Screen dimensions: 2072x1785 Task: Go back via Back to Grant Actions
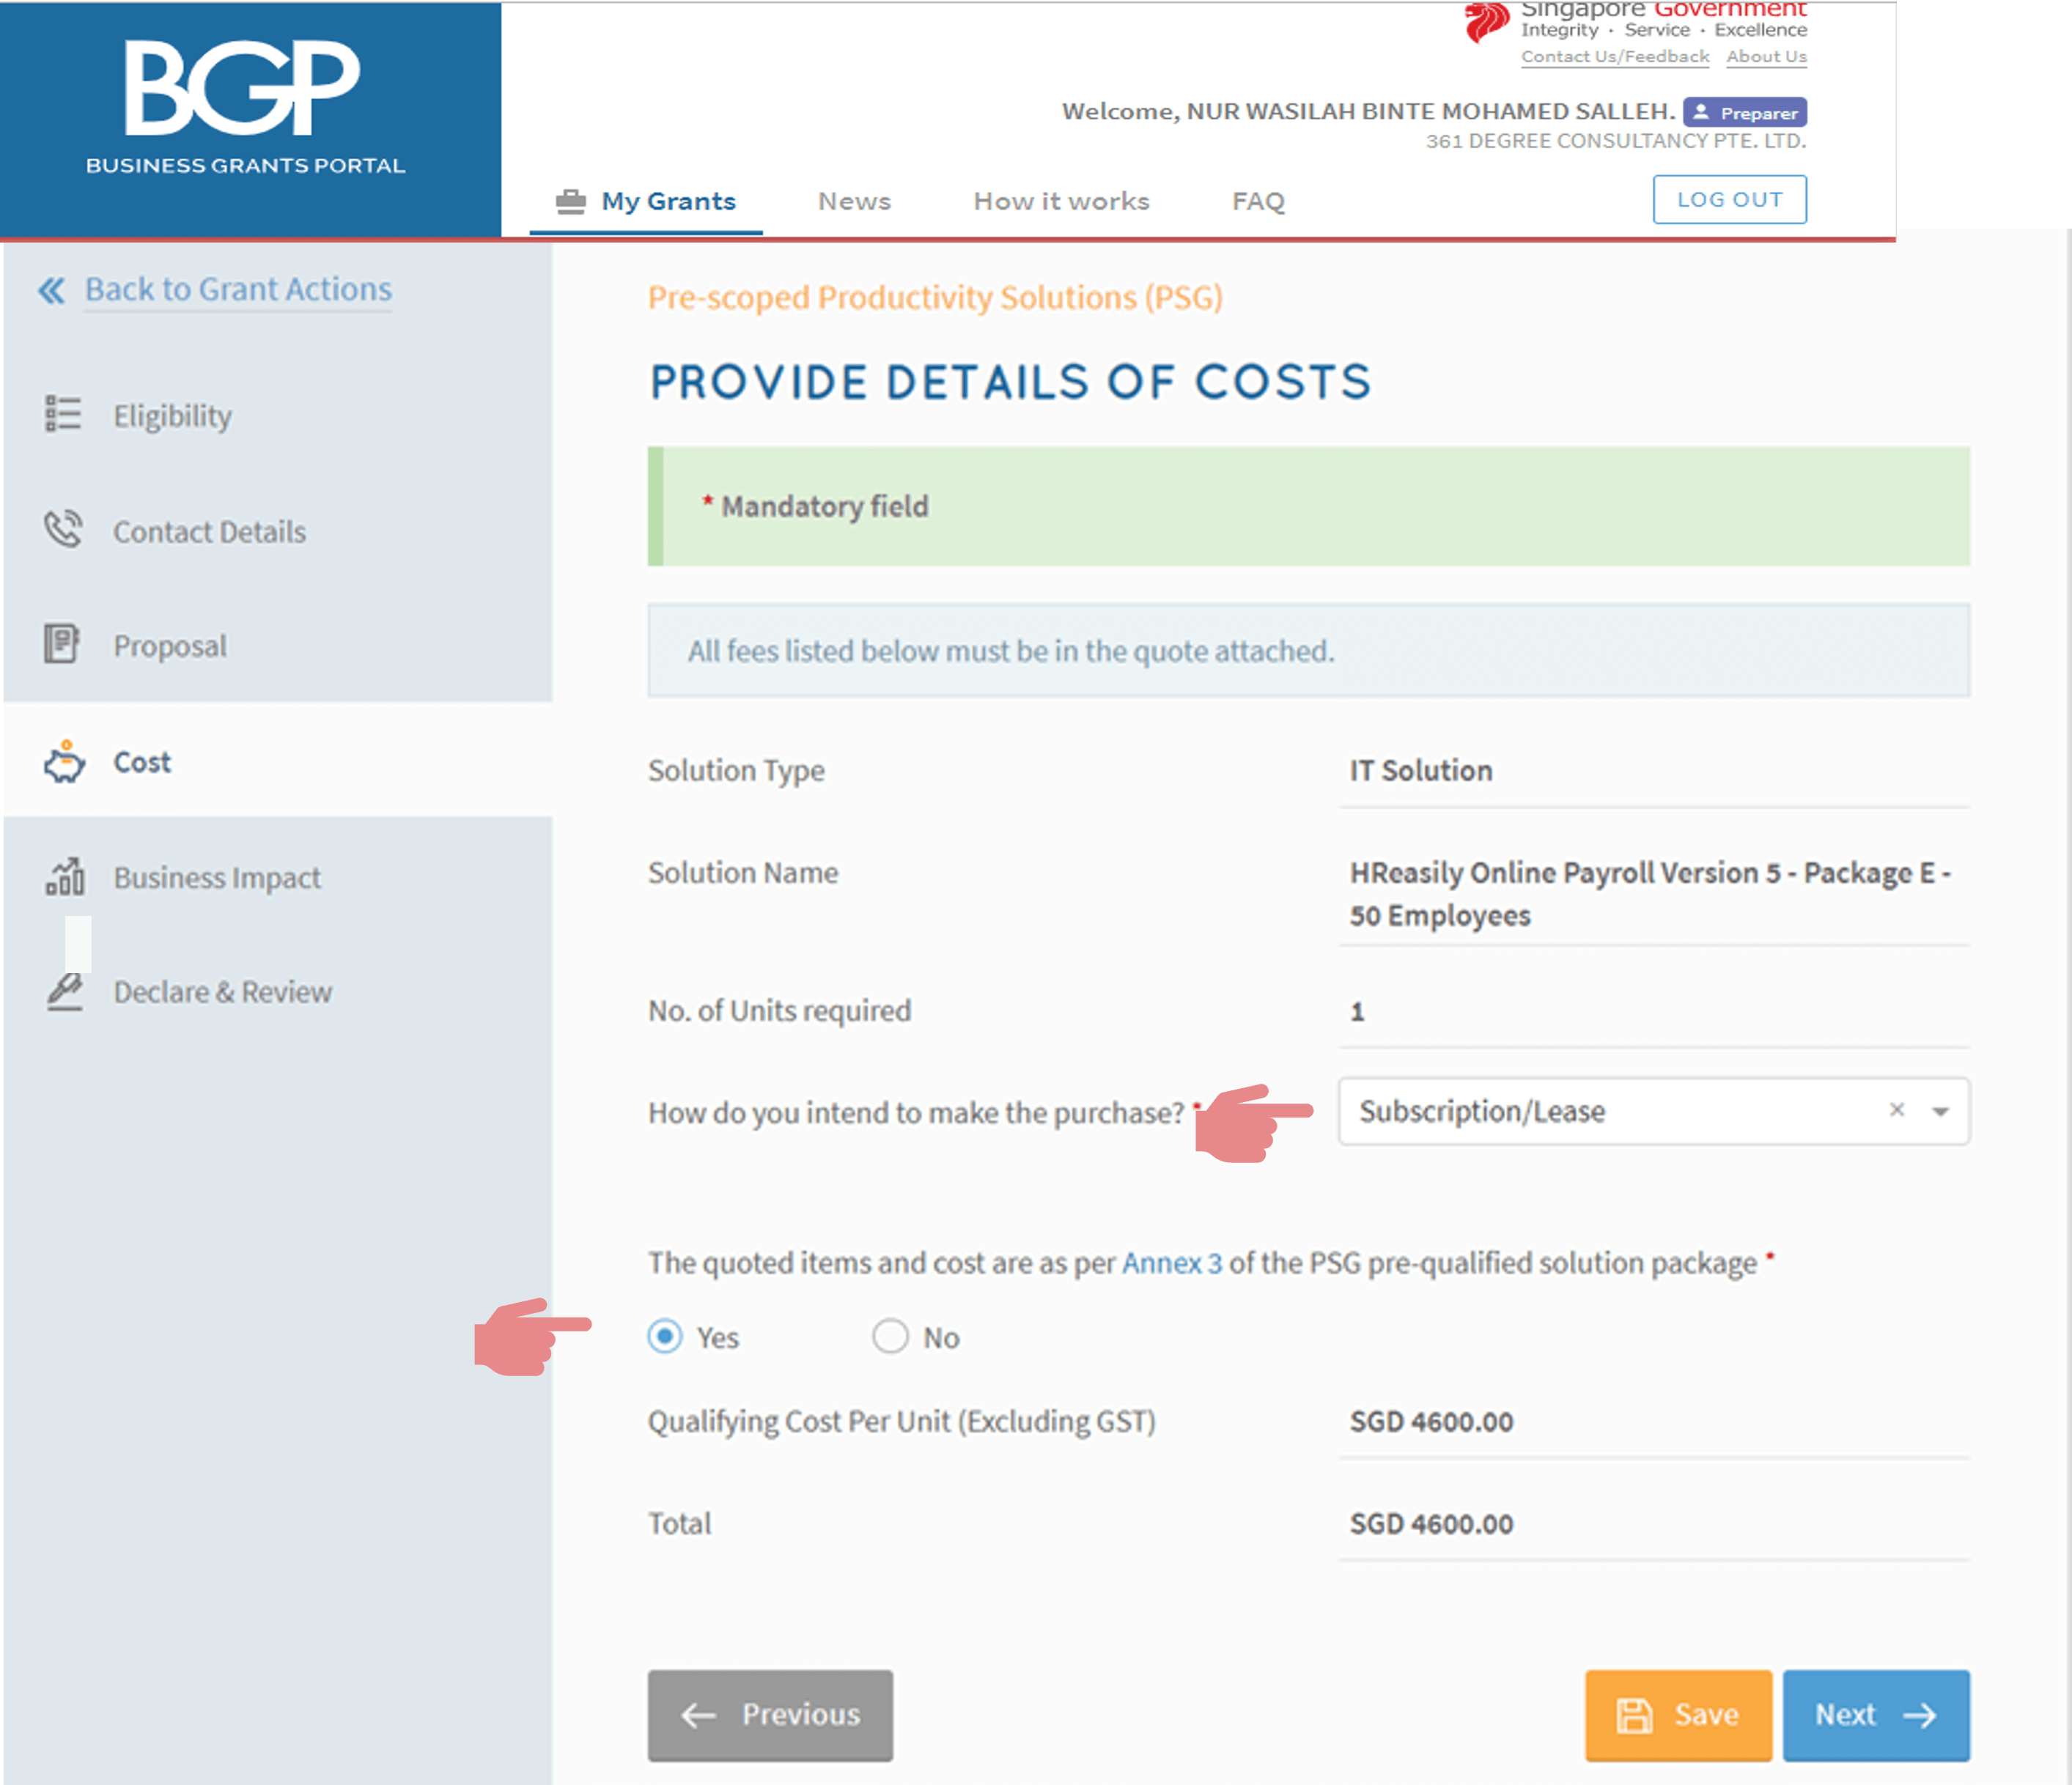237,290
